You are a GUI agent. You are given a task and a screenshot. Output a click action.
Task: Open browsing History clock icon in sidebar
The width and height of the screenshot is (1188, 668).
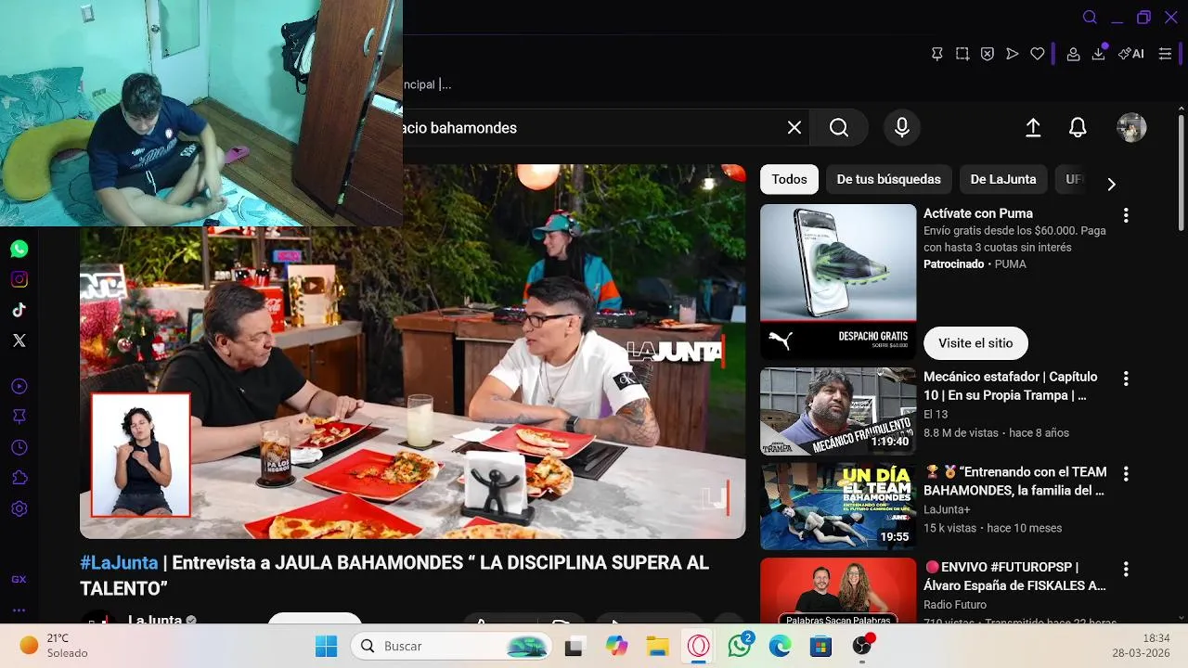point(19,447)
